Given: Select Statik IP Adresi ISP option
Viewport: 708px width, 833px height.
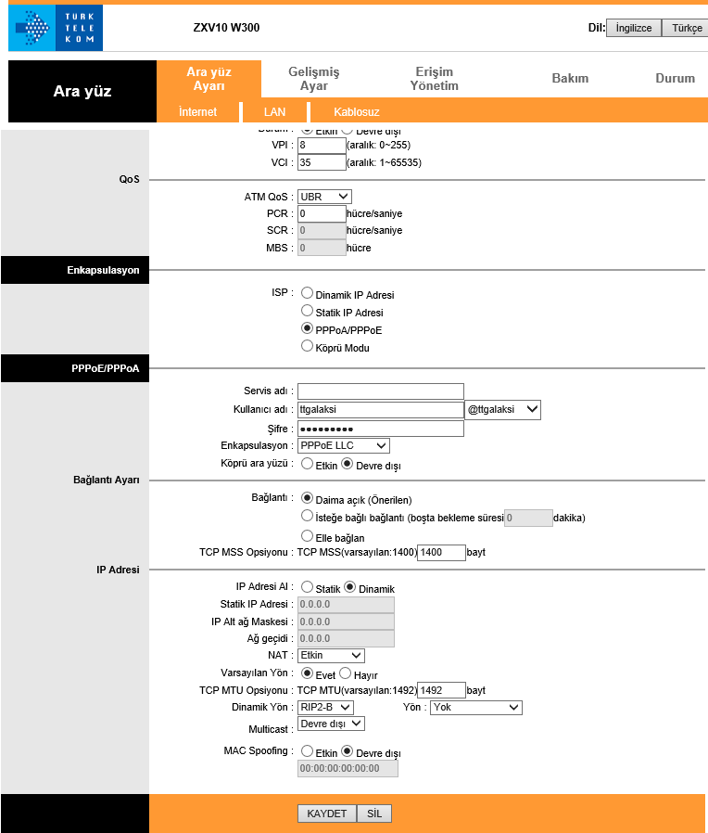Looking at the screenshot, I should click(307, 310).
